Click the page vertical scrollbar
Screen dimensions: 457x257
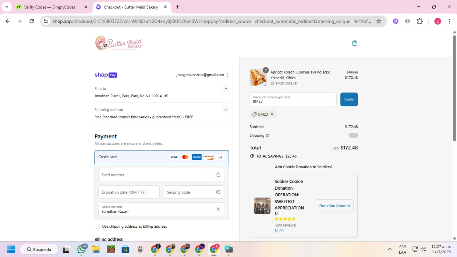click(455, 88)
